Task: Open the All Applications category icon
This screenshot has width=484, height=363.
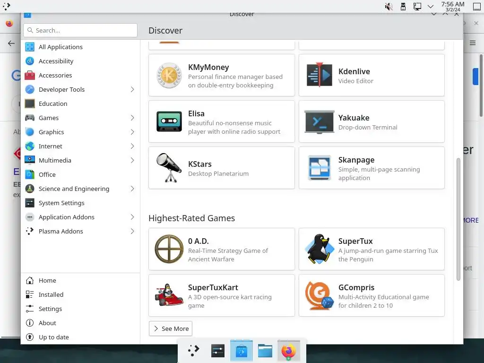Action: click(30, 47)
